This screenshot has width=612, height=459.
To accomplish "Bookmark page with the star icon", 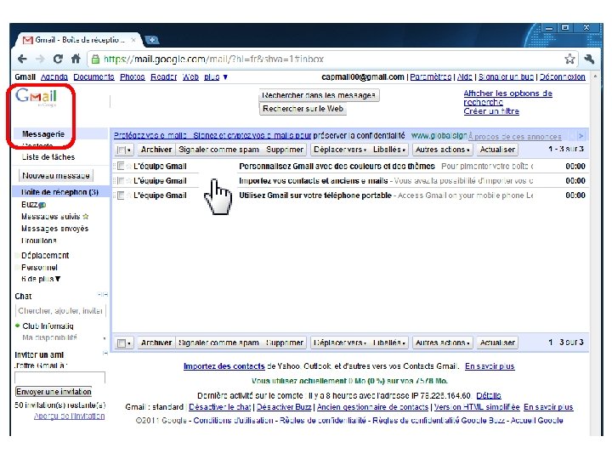I will pos(569,59).
